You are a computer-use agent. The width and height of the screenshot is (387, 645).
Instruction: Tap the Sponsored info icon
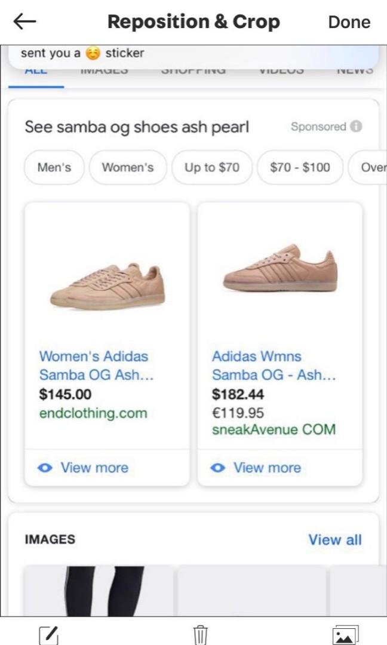point(356,127)
